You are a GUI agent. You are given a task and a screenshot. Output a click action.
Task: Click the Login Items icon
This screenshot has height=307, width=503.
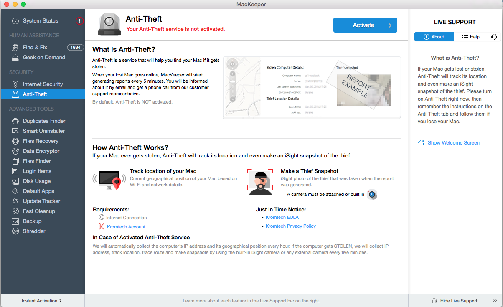pyautogui.click(x=15, y=171)
